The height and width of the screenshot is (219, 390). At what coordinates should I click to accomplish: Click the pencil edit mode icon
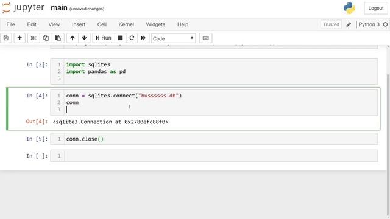[x=349, y=24]
